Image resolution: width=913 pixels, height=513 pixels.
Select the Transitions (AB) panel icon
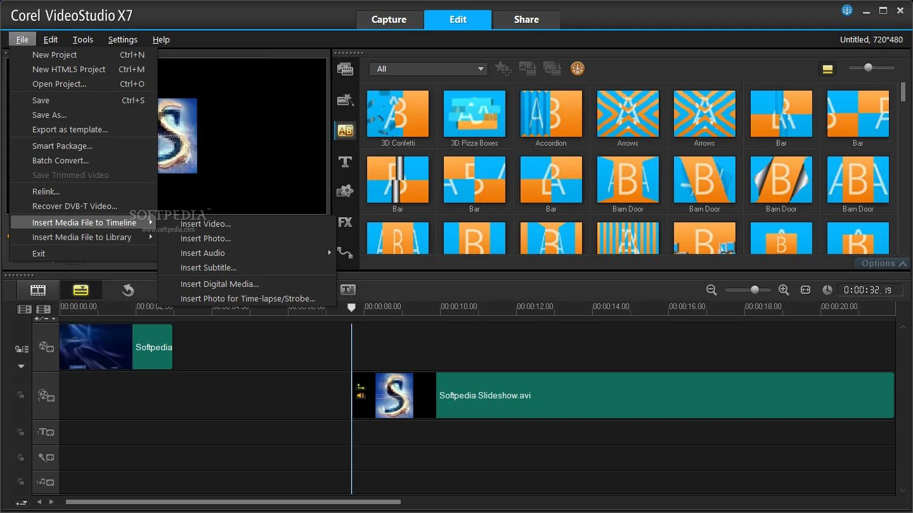coord(346,130)
